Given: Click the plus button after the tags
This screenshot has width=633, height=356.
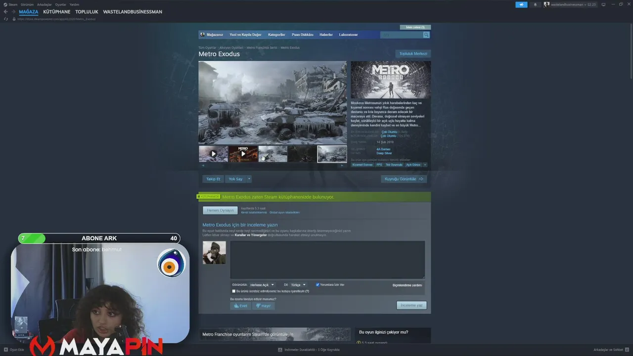Looking at the screenshot, I should point(425,165).
